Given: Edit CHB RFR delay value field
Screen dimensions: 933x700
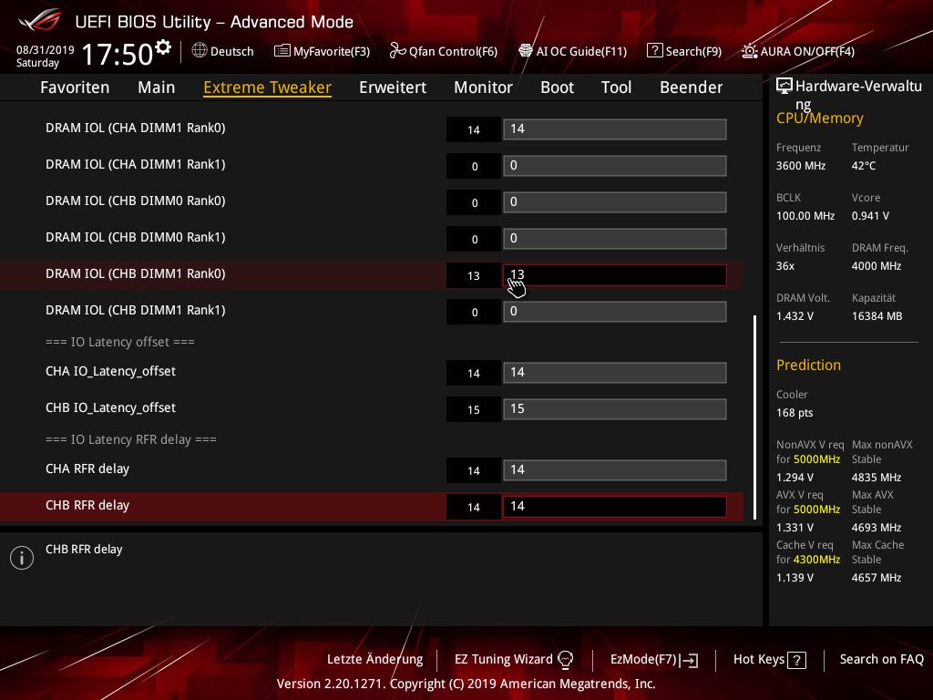Looking at the screenshot, I should coord(615,507).
